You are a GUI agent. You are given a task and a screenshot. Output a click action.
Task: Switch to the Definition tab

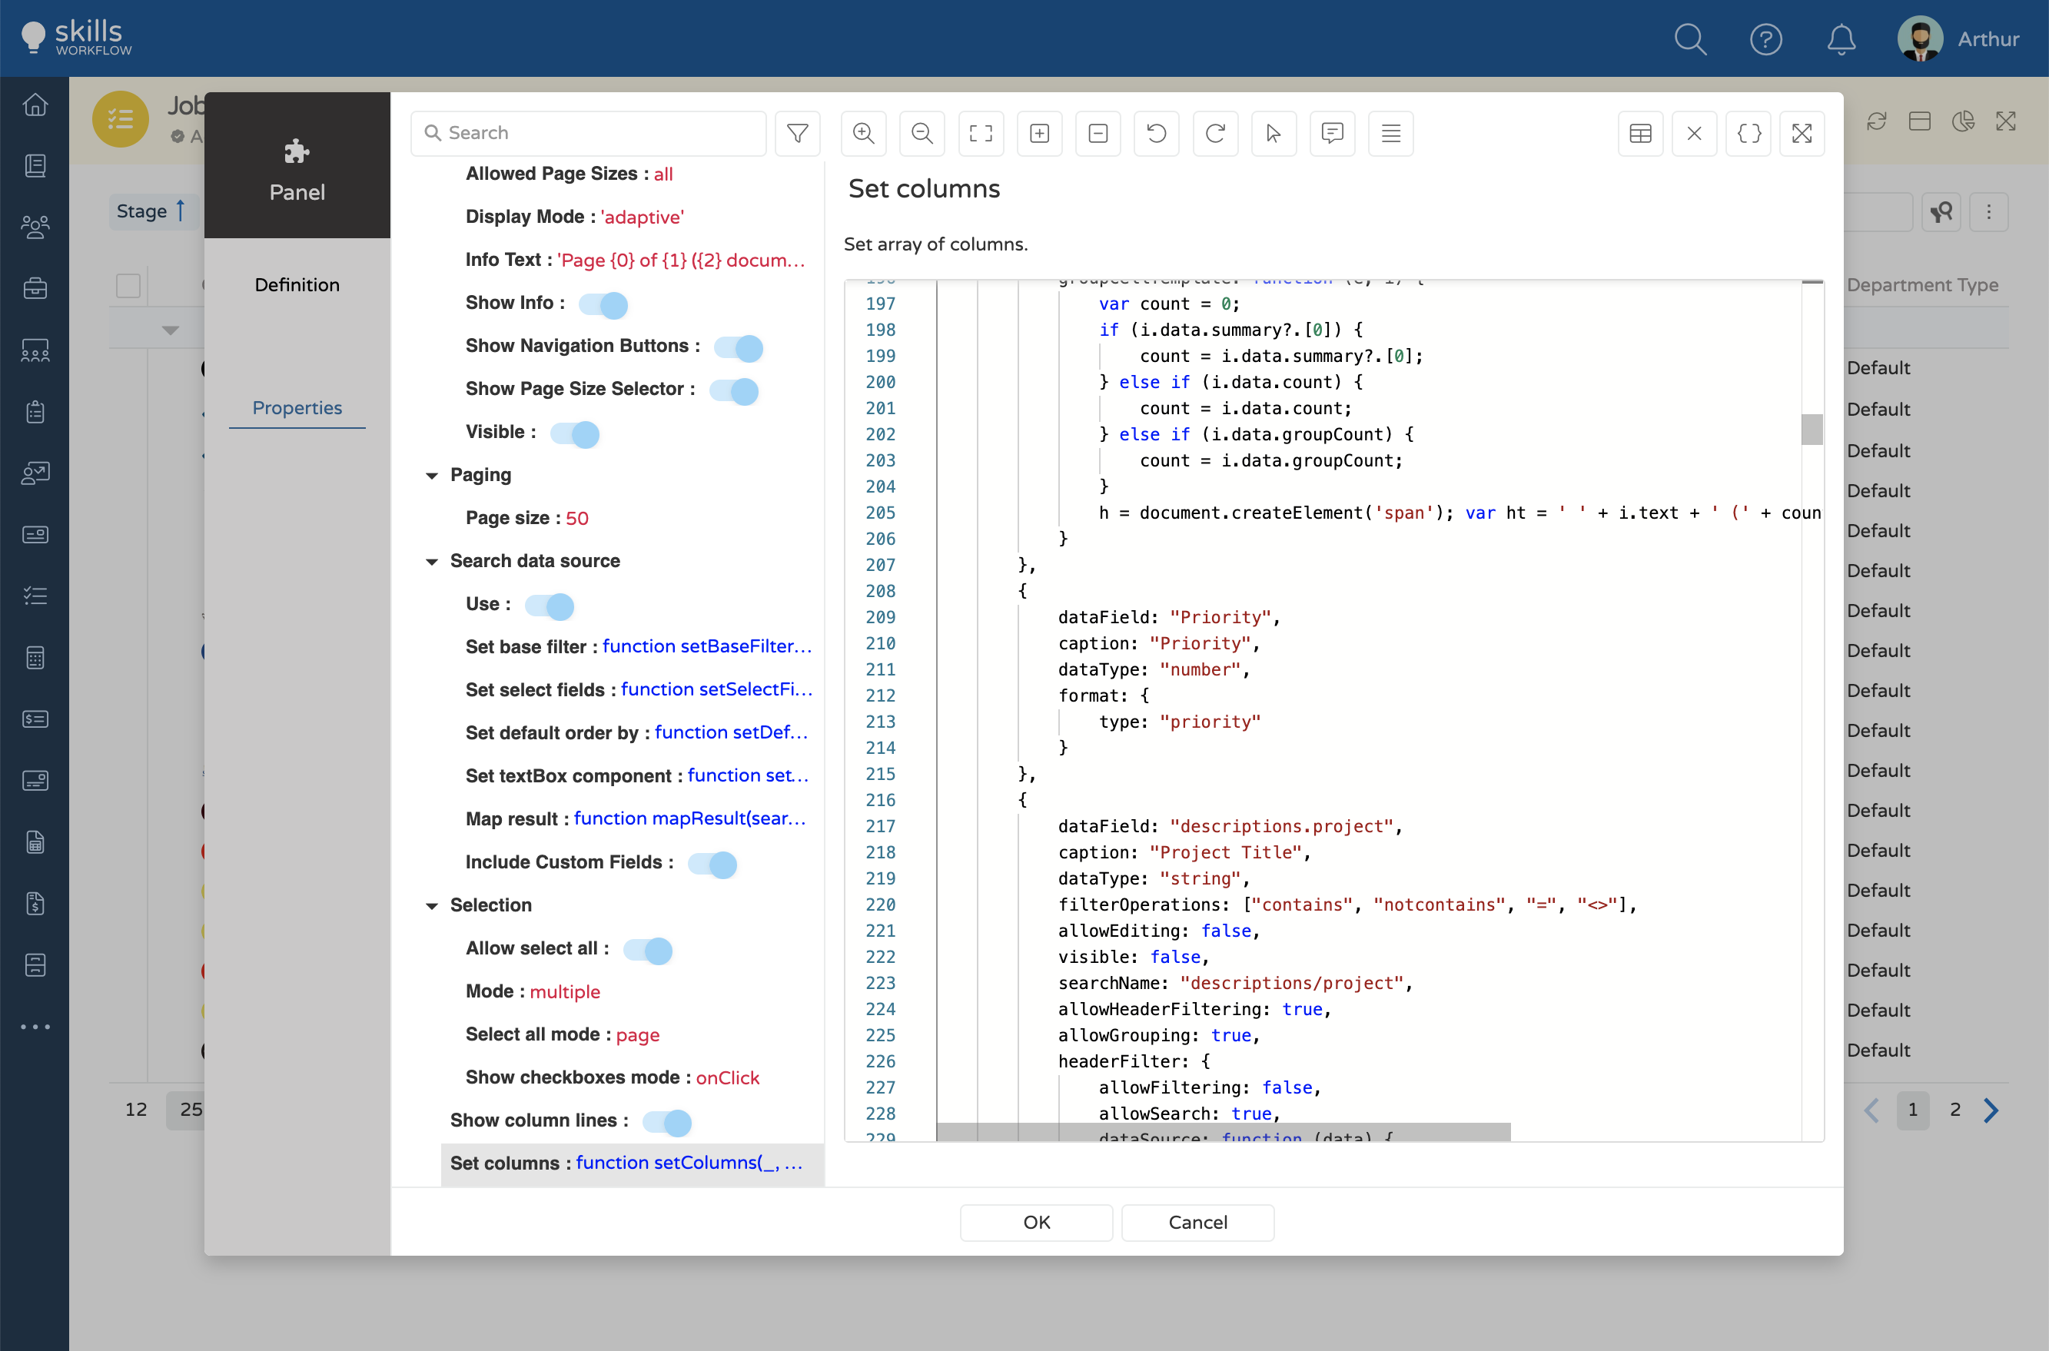coord(297,285)
